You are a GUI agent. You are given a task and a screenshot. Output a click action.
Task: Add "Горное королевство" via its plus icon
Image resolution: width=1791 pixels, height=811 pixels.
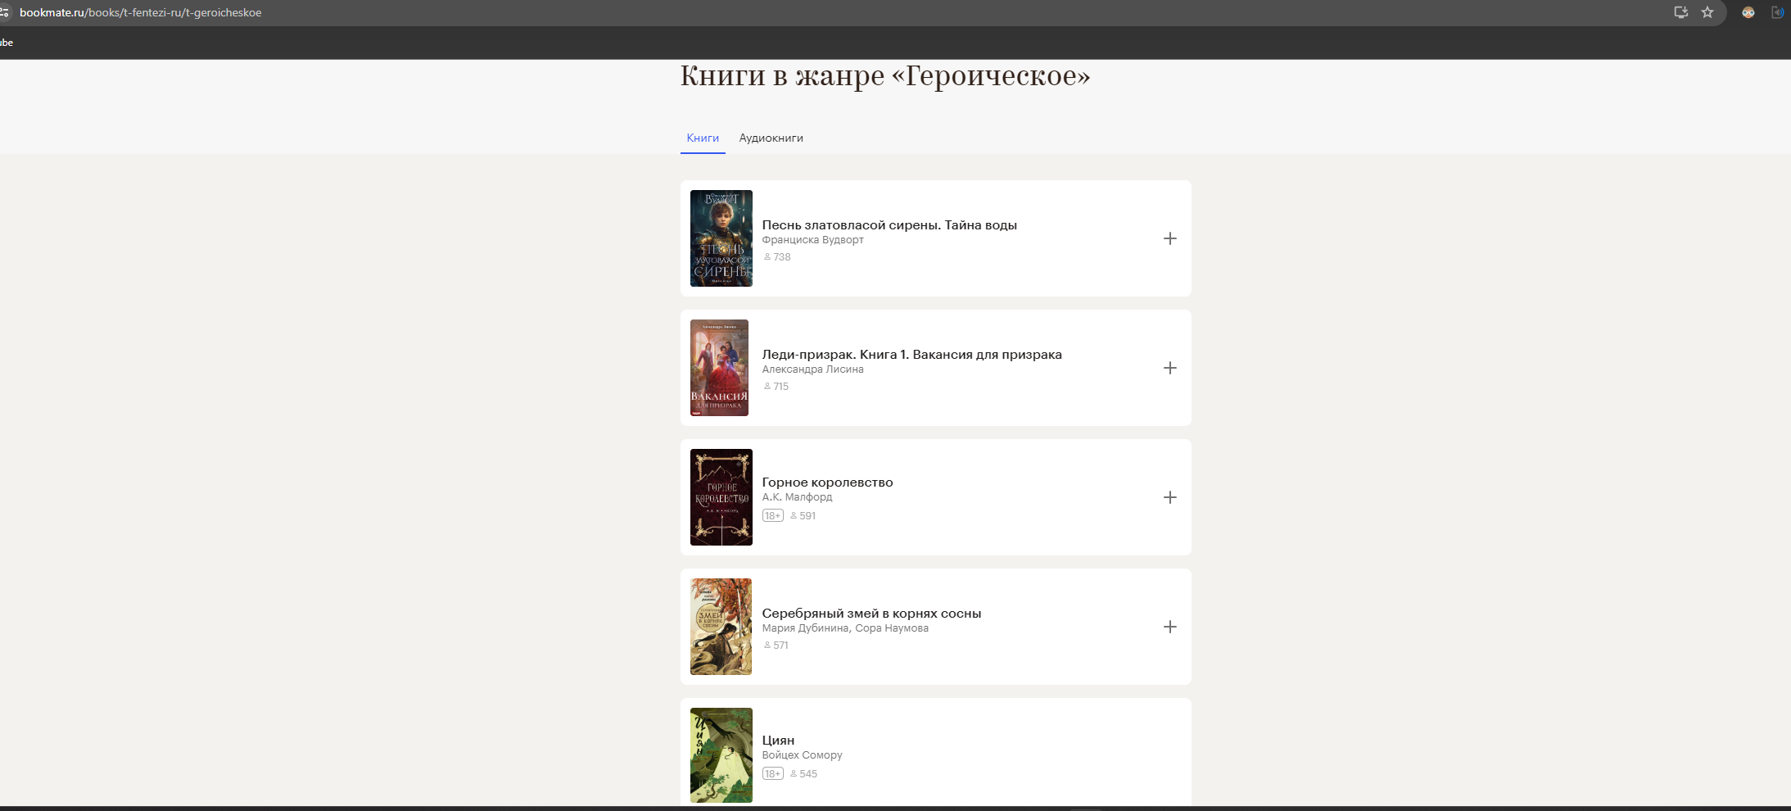[x=1169, y=497]
